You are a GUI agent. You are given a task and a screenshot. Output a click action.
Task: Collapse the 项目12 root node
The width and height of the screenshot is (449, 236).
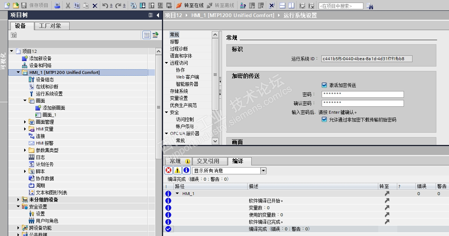12,51
